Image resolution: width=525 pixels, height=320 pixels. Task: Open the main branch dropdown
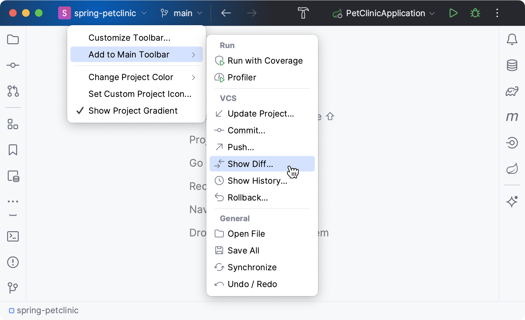tap(182, 13)
